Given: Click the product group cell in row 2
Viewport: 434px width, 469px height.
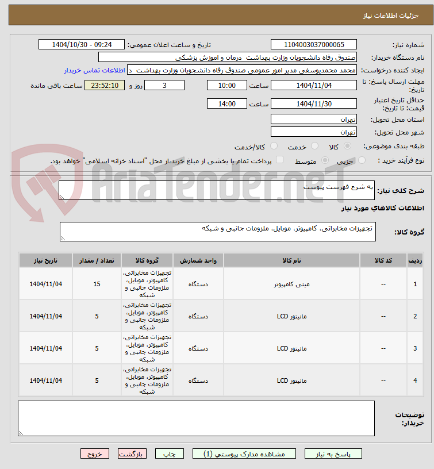Looking at the screenshot, I should click(147, 316).
